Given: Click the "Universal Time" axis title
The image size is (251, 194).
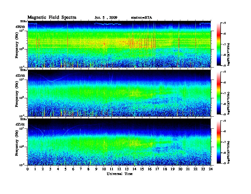Looking at the screenshot, I should [119, 174].
